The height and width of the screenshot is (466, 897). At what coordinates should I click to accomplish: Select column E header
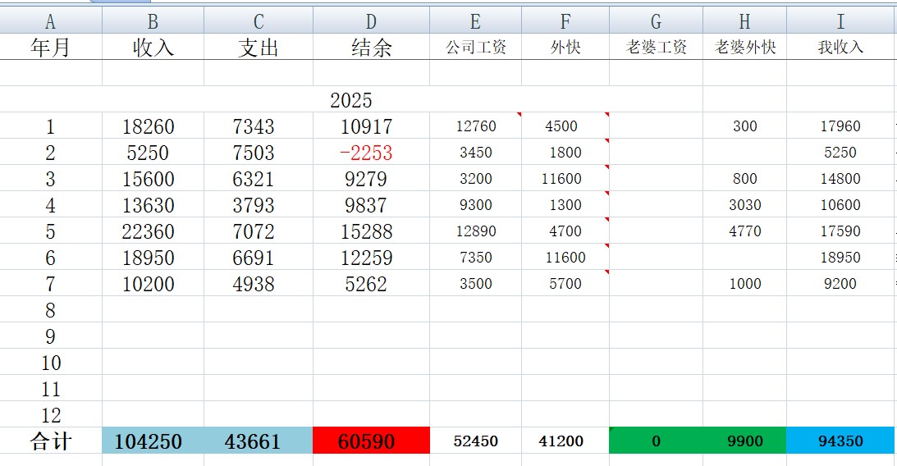(475, 21)
